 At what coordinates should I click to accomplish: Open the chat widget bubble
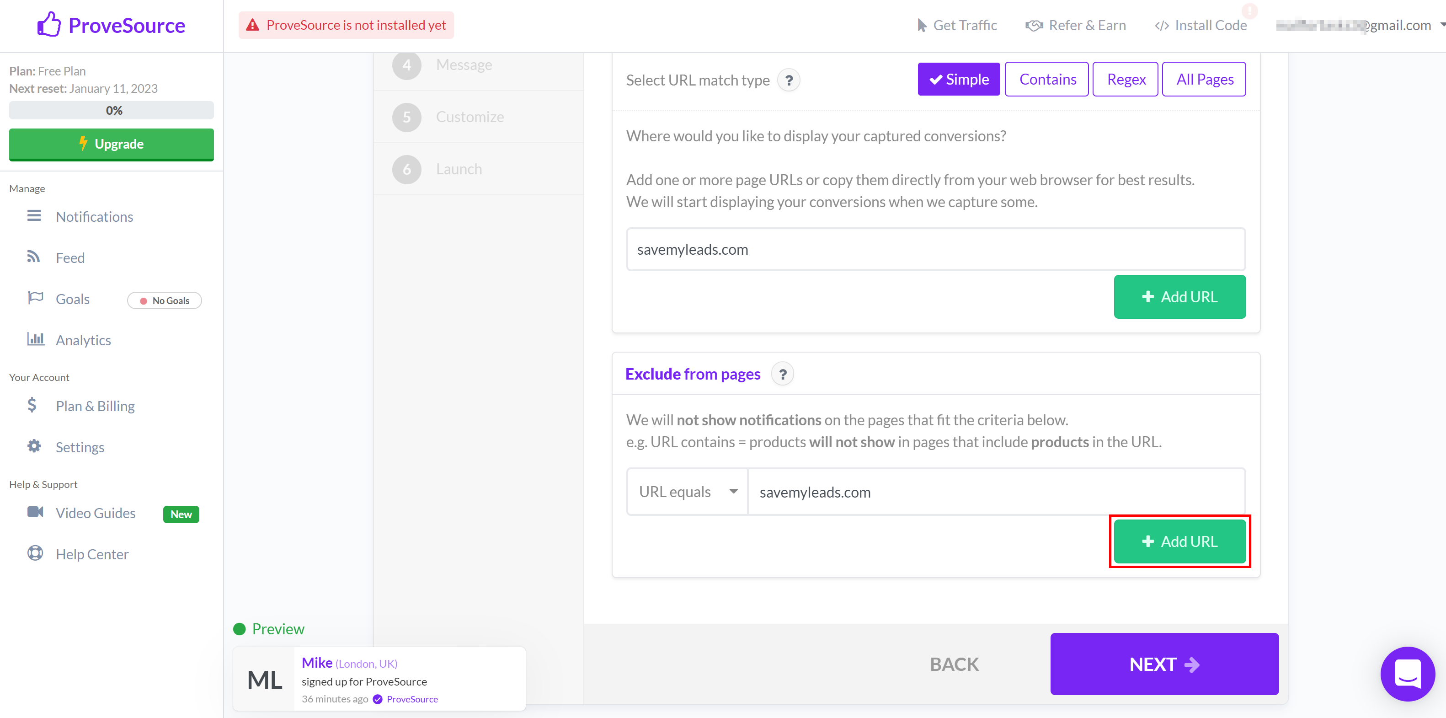pyautogui.click(x=1407, y=673)
